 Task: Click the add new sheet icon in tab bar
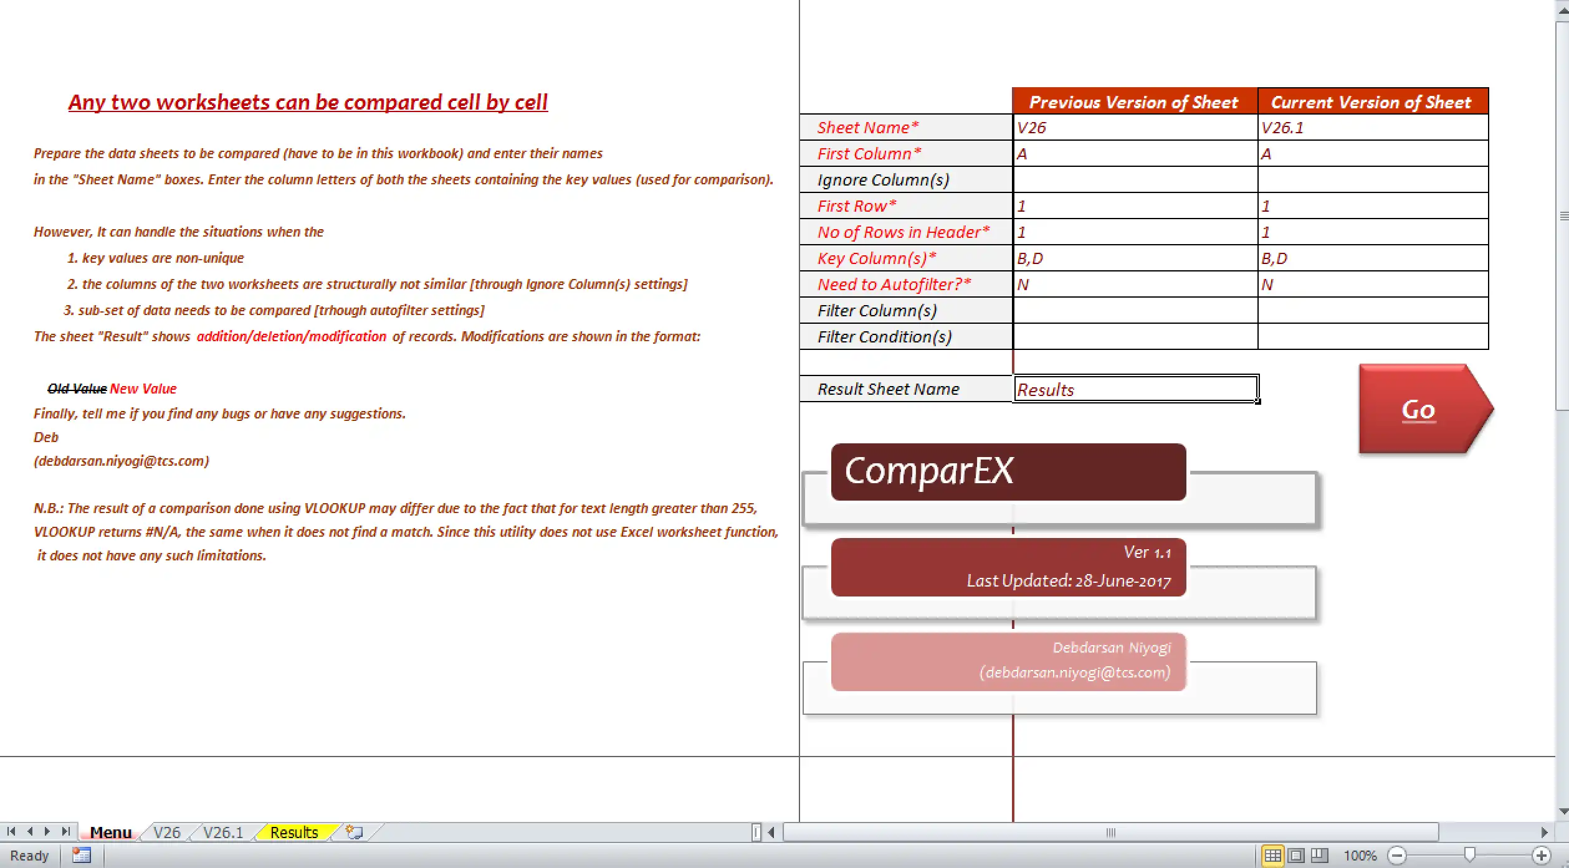click(x=351, y=832)
